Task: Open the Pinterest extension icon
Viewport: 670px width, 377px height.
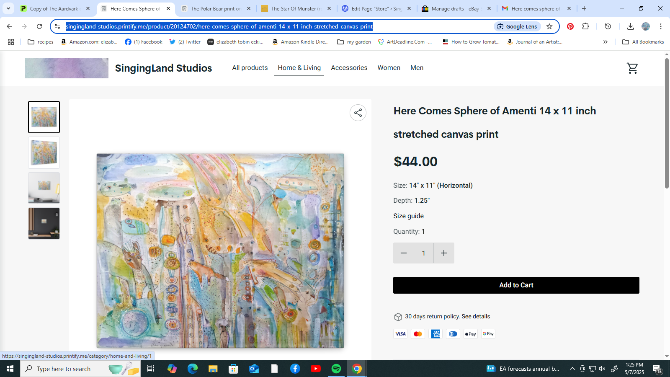Action: coord(570,26)
